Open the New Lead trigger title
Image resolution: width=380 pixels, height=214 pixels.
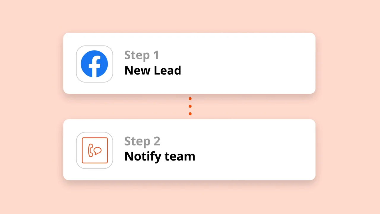(153, 70)
